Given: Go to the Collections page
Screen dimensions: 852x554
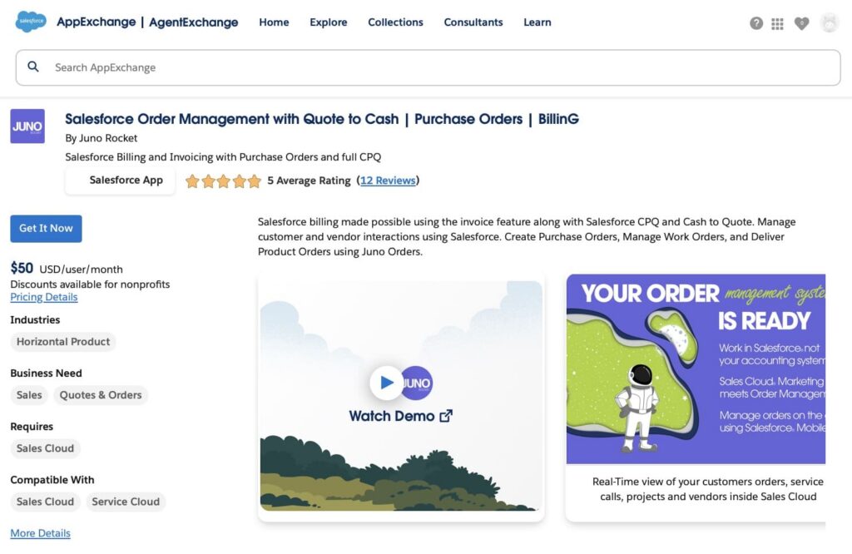Looking at the screenshot, I should tap(395, 22).
